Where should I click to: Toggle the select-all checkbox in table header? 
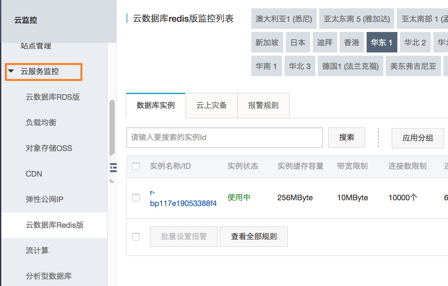(136, 166)
